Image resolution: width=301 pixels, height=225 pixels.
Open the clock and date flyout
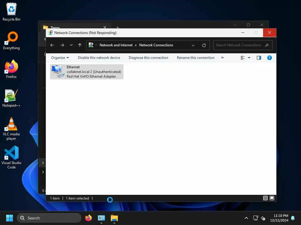pyautogui.click(x=279, y=218)
